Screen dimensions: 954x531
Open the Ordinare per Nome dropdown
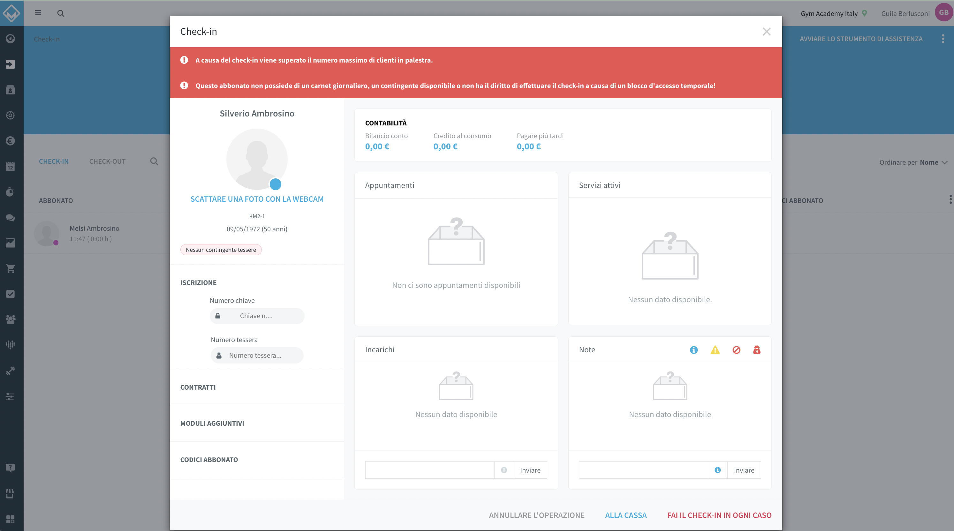(x=913, y=162)
